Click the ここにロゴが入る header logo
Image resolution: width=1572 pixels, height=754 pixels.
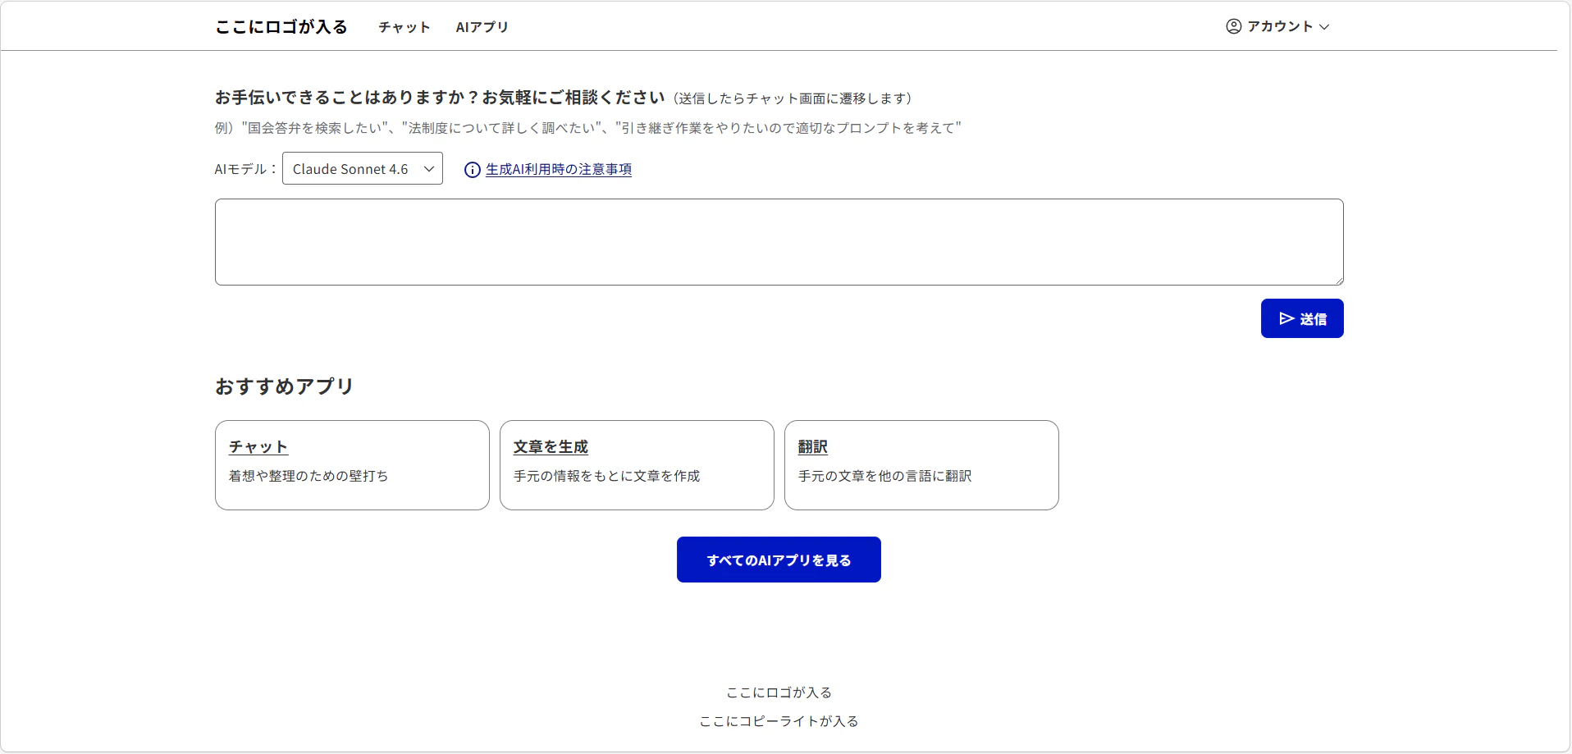(x=281, y=27)
